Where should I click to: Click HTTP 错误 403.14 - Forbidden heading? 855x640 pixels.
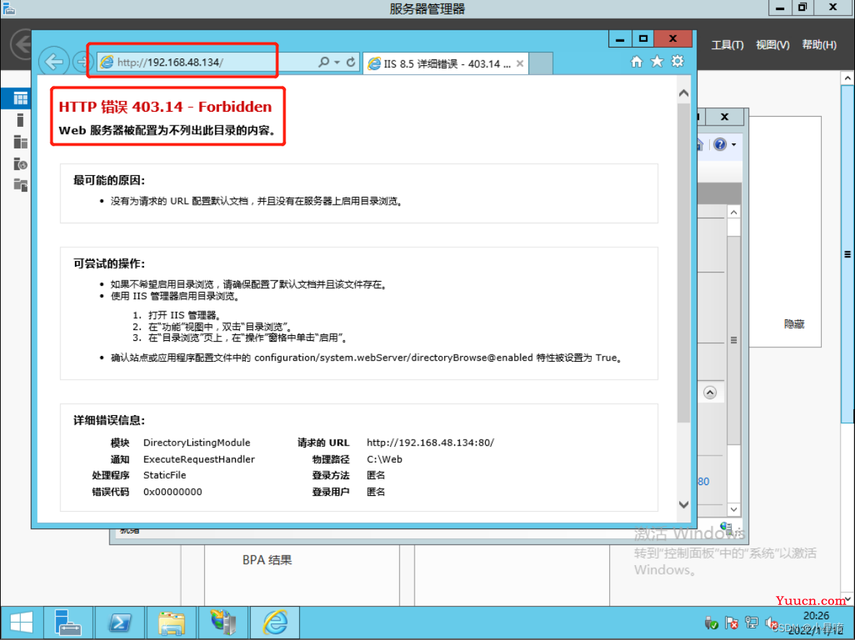165,107
